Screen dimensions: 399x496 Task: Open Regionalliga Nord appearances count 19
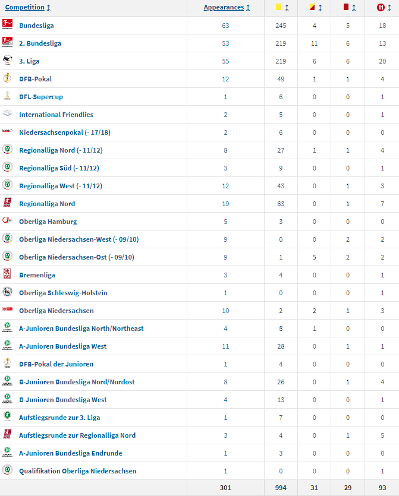pyautogui.click(x=225, y=204)
